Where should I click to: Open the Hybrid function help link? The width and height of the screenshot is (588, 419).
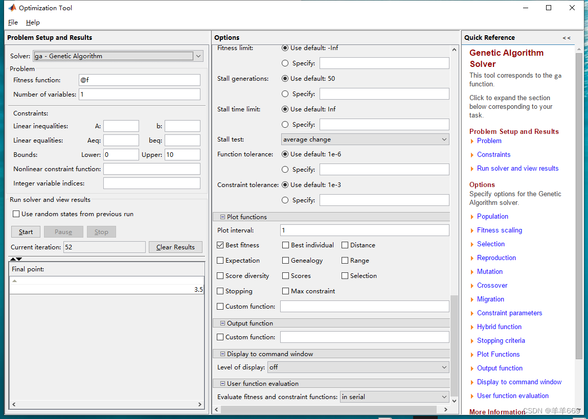pos(499,327)
